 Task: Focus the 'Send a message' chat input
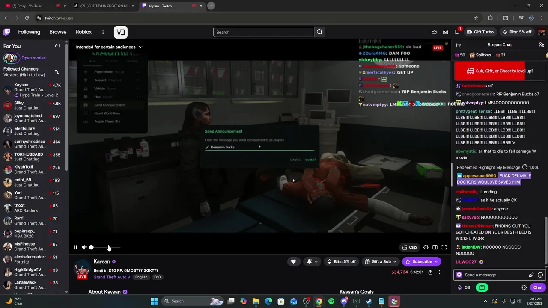click(495, 275)
